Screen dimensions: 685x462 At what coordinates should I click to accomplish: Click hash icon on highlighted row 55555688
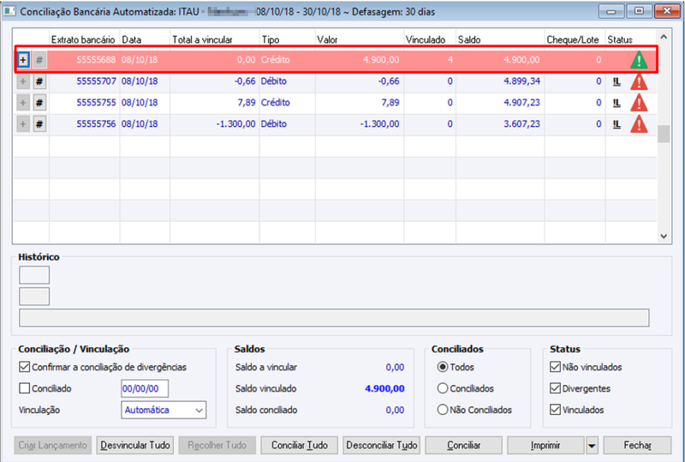[x=39, y=59]
